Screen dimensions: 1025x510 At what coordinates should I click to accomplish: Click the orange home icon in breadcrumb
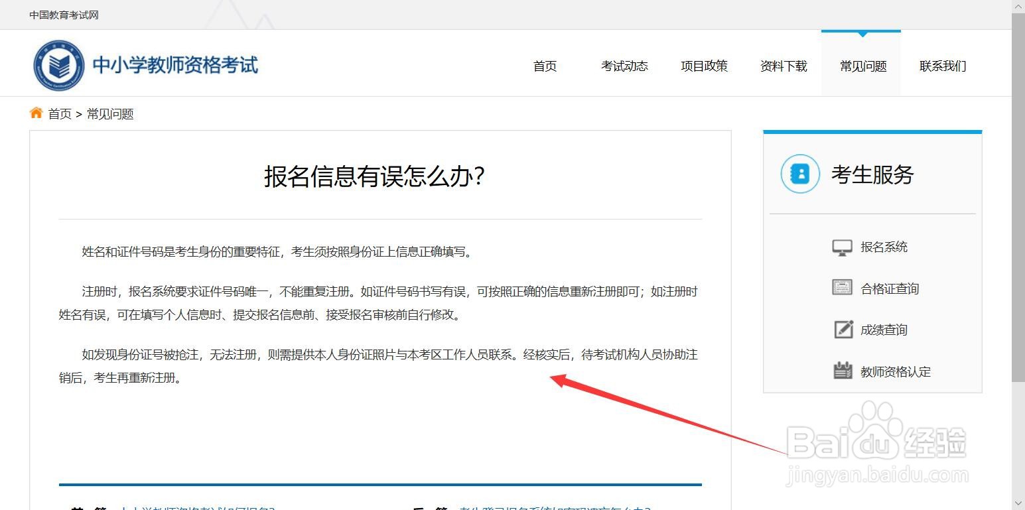(x=36, y=112)
